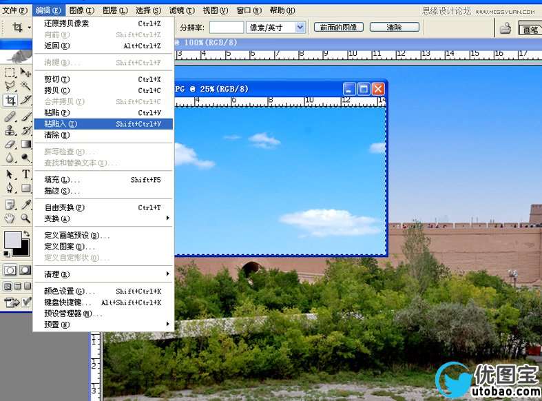Click the 前面的图像 button
The height and width of the screenshot is (401, 542).
339,27
